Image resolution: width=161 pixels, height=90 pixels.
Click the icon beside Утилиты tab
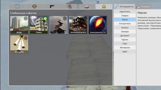tap(138, 6)
